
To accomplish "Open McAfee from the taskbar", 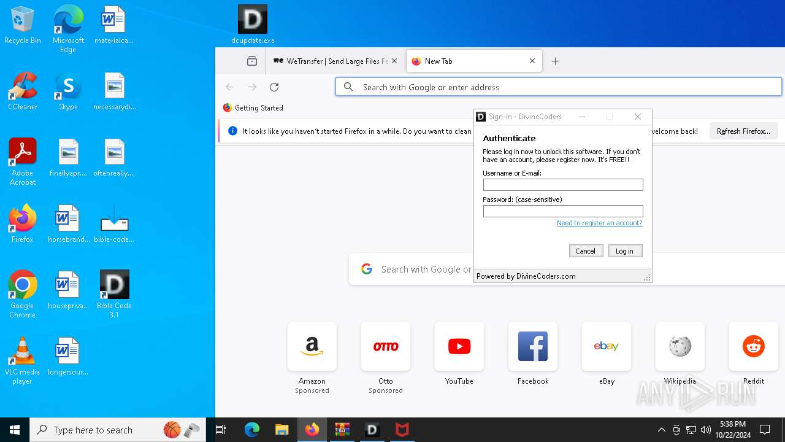I will click(402, 430).
